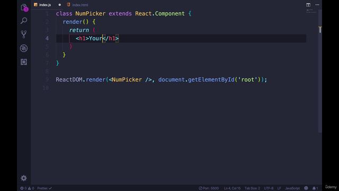Screen dimensions: 339x191
Task: Click the Split Editor icon
Action: click(308, 5)
